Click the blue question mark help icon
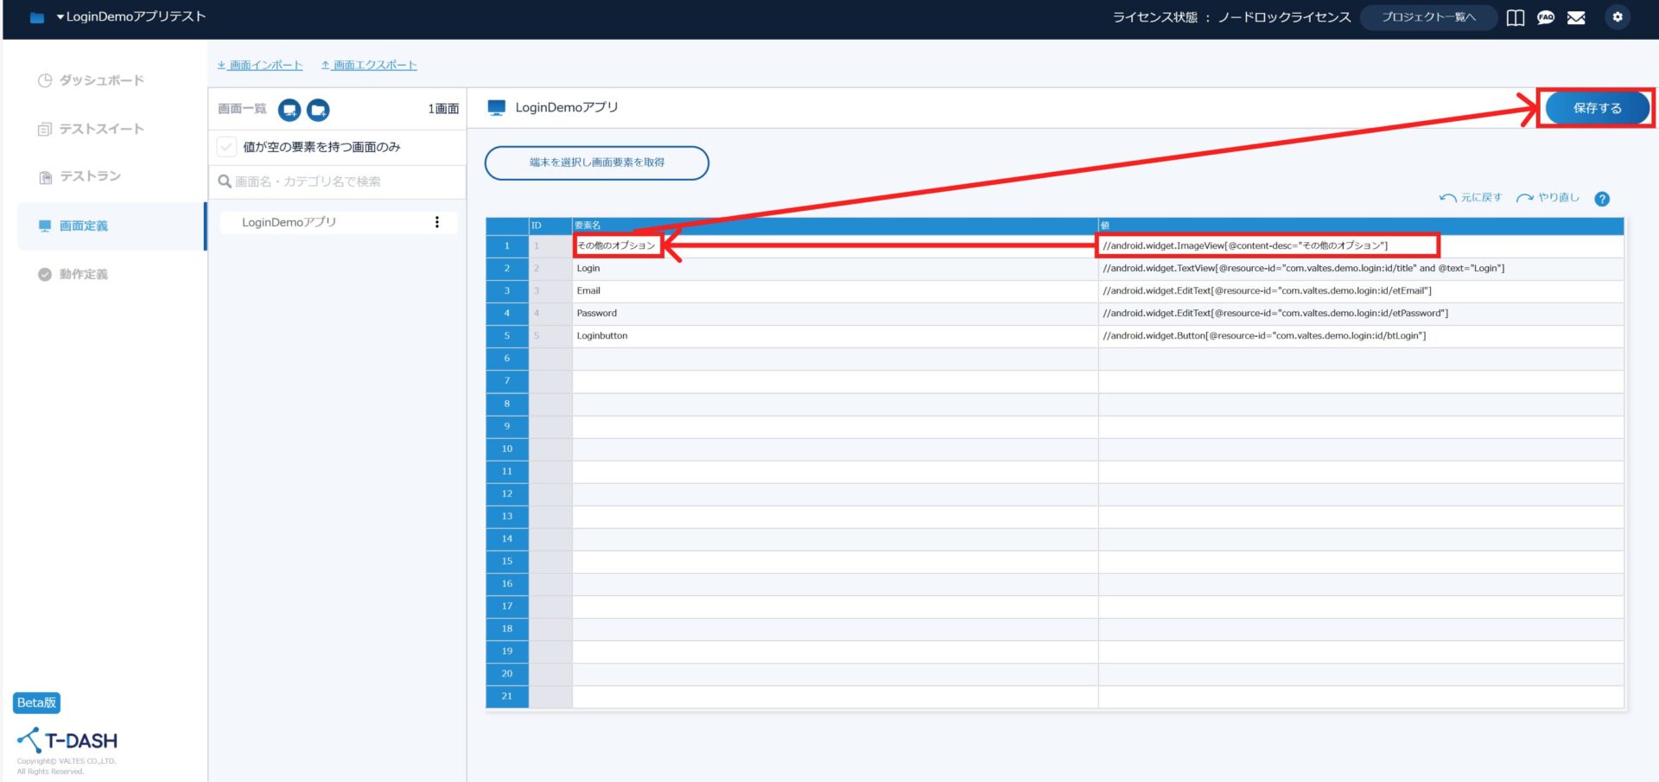1659x782 pixels. pos(1602,199)
